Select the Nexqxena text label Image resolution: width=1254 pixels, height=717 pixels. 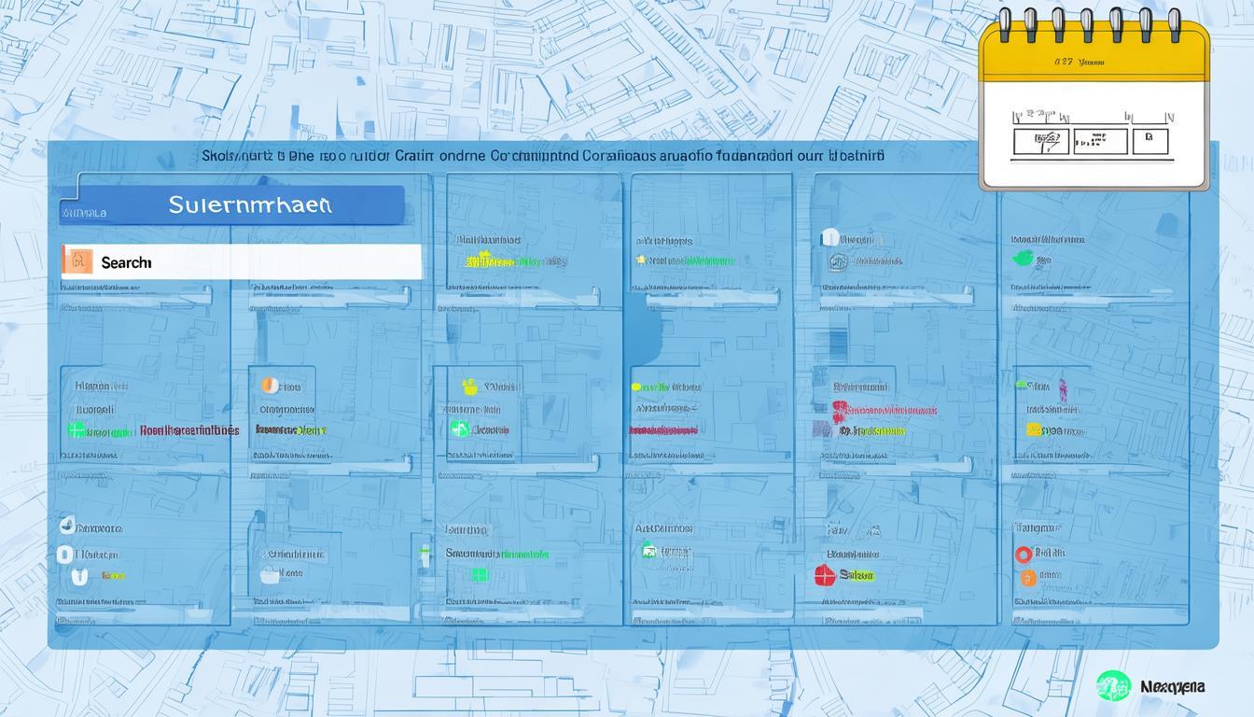(1172, 687)
